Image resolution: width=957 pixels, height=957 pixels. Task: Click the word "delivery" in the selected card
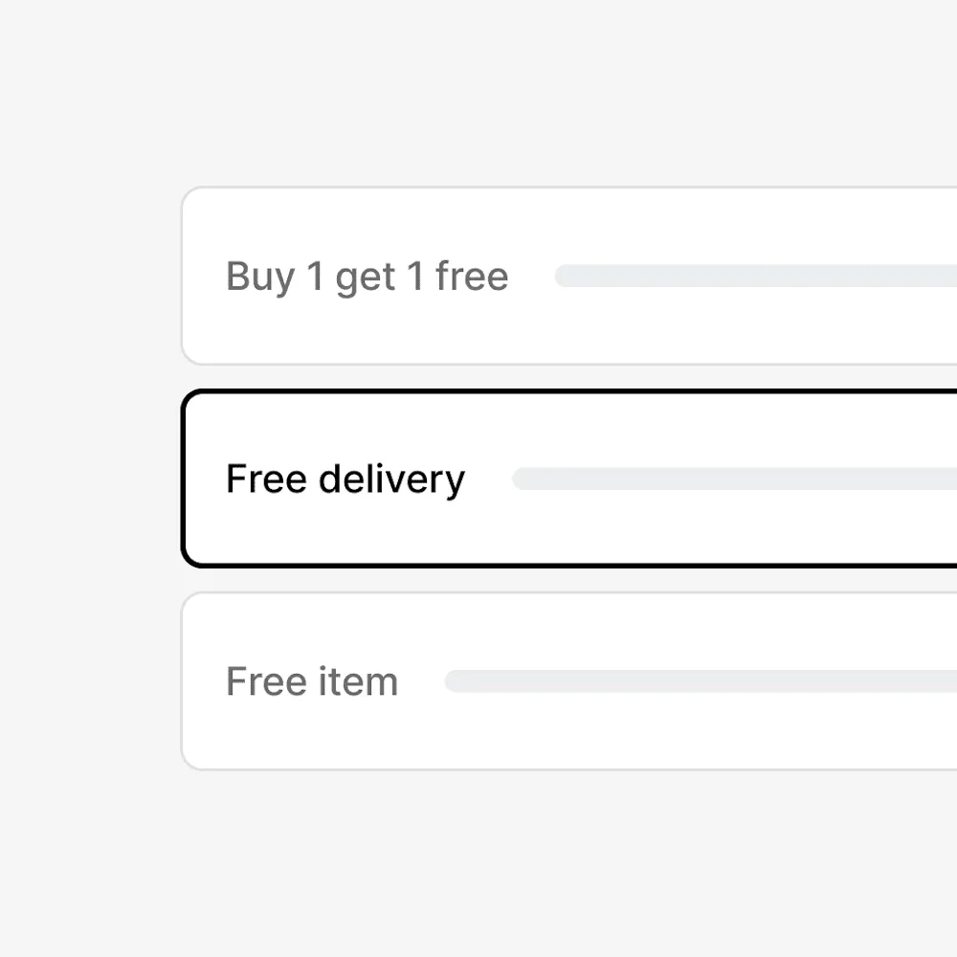pos(391,478)
